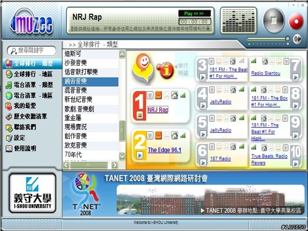Click happy face on 187 Radio card
This screenshot has height=231, width=308.
click(219, 147)
